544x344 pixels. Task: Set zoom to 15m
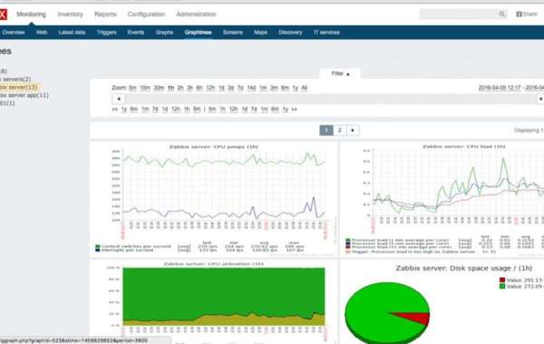pos(145,88)
